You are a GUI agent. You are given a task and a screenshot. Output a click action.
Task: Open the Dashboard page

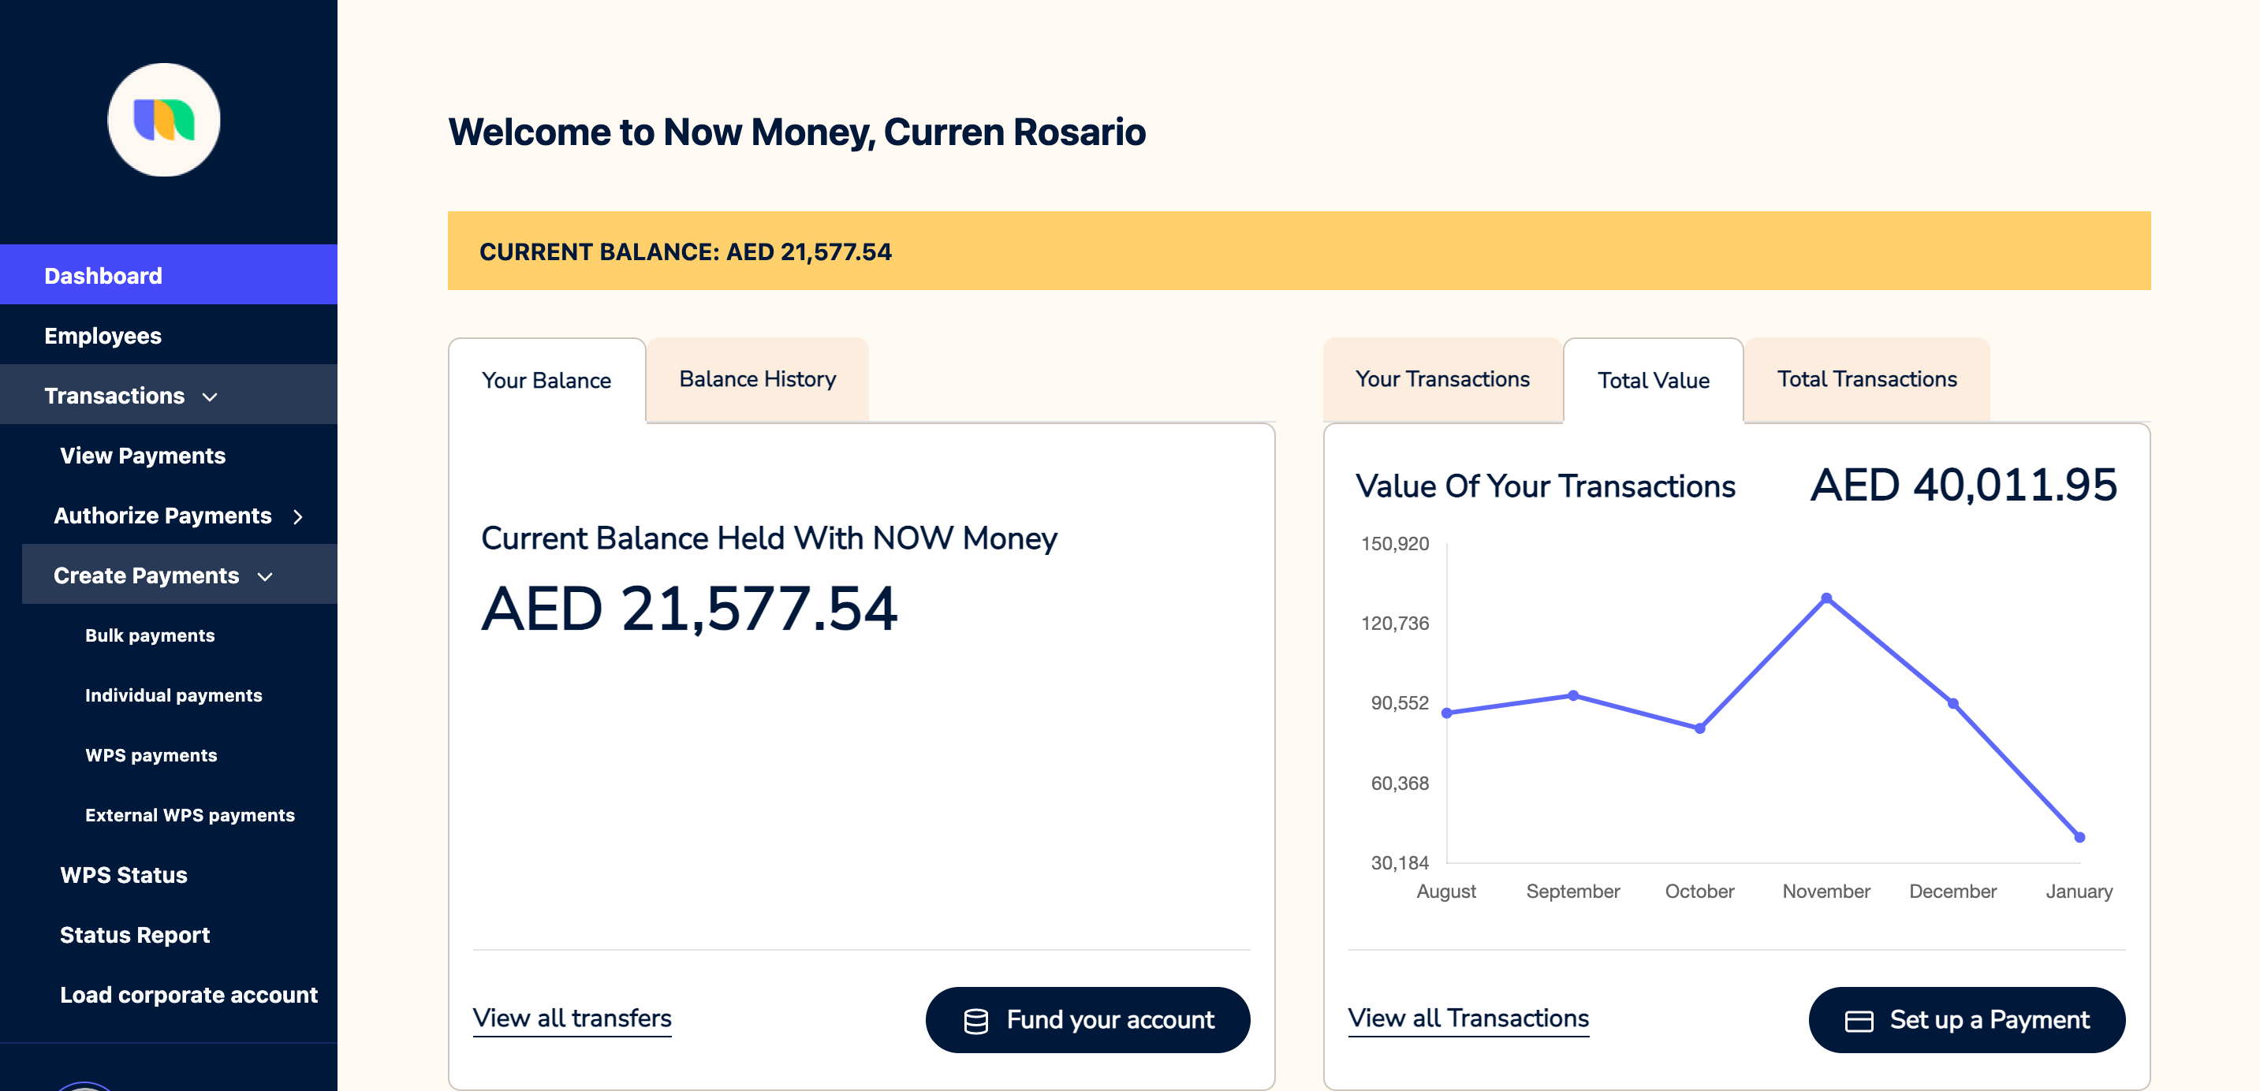point(169,275)
